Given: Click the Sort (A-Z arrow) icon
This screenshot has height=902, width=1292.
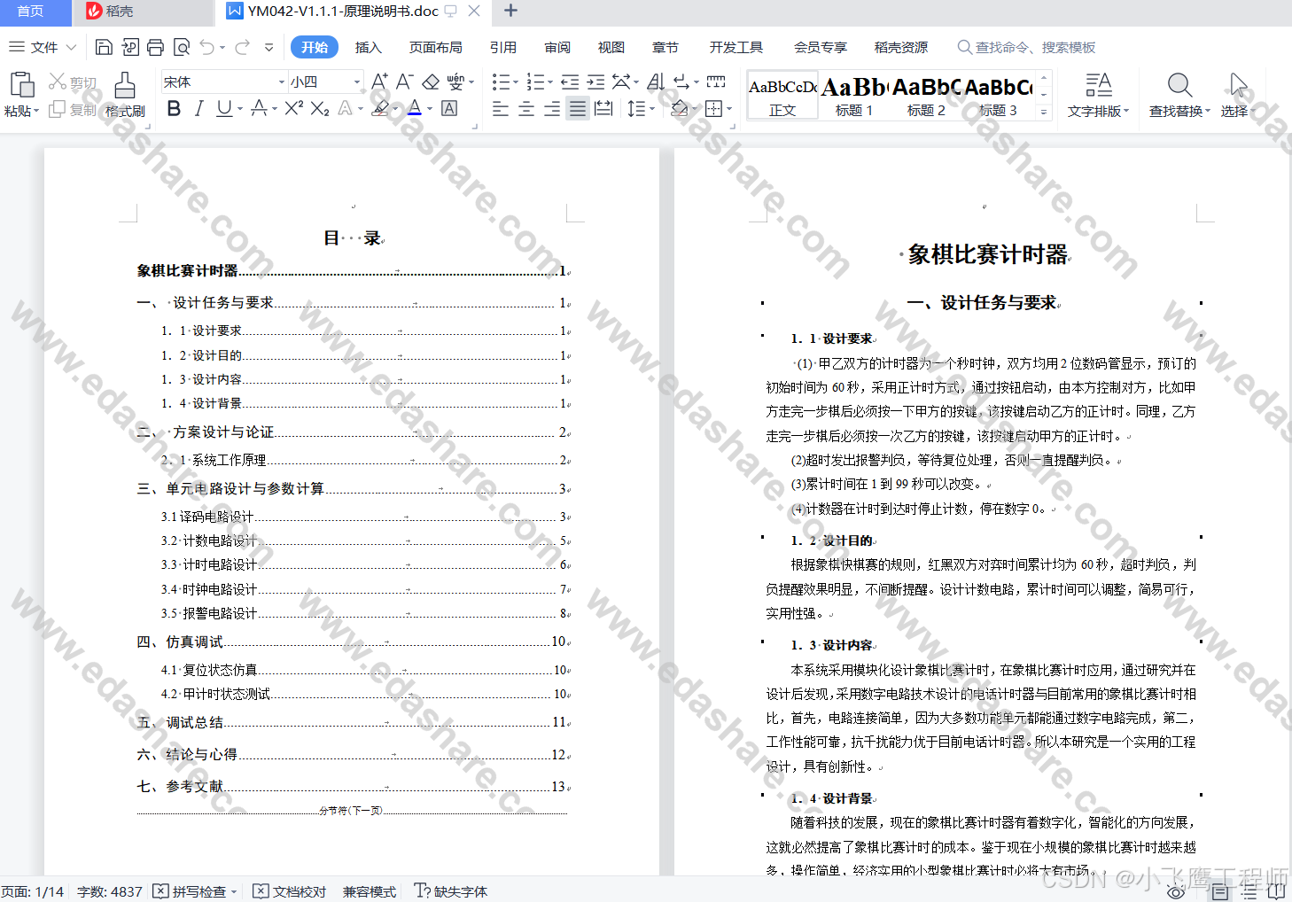Looking at the screenshot, I should pos(656,82).
